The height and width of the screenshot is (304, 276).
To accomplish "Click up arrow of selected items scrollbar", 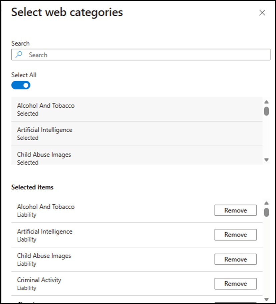I will (x=267, y=203).
